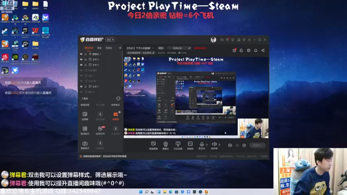Toggle visibility of 文本 1 source
This screenshot has height=195, width=347.
pyautogui.click(x=81, y=86)
